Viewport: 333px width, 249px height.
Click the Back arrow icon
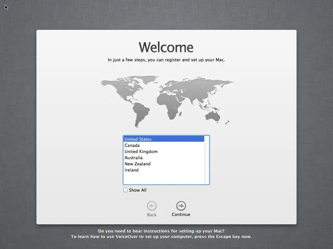tap(152, 206)
